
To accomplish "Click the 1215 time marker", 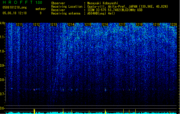I will click(x=88, y=25).
